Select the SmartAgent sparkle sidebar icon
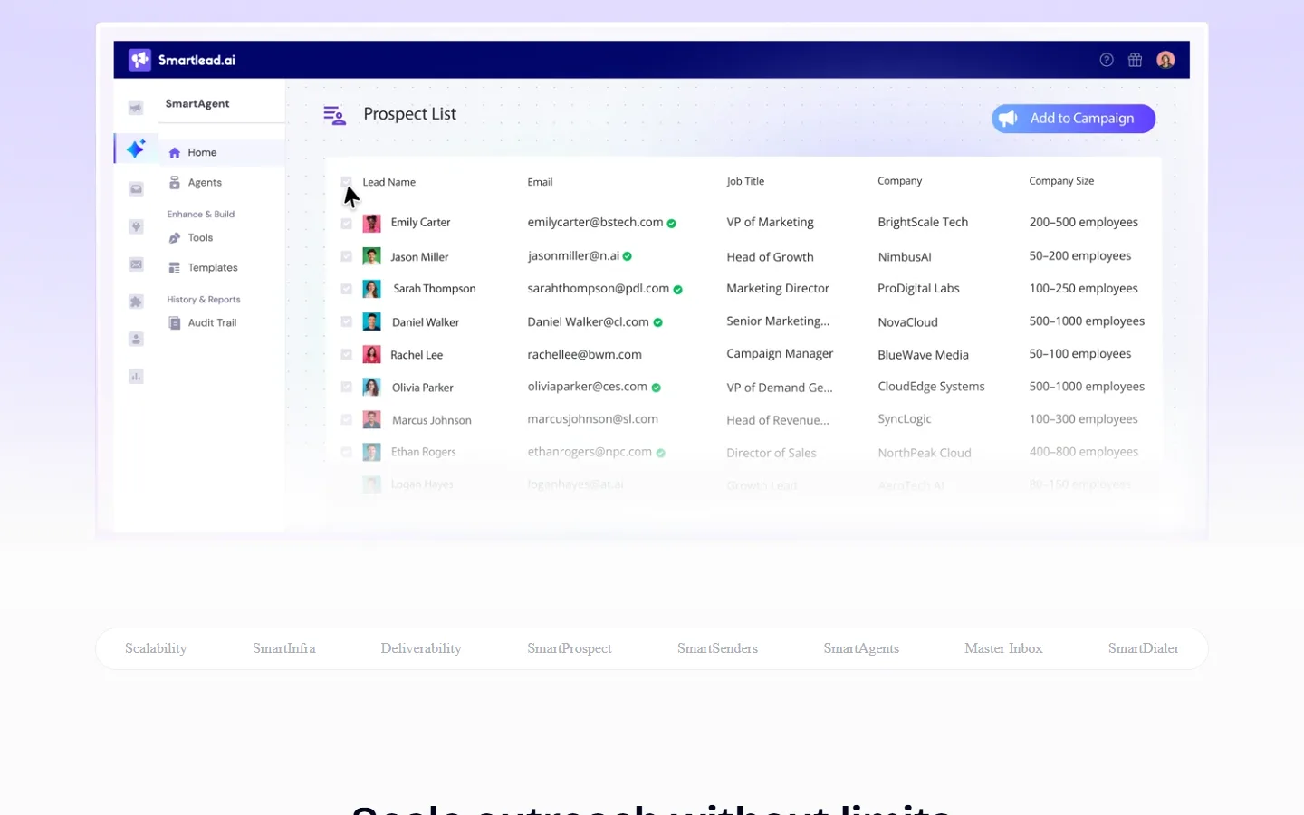1304x815 pixels. tap(136, 149)
